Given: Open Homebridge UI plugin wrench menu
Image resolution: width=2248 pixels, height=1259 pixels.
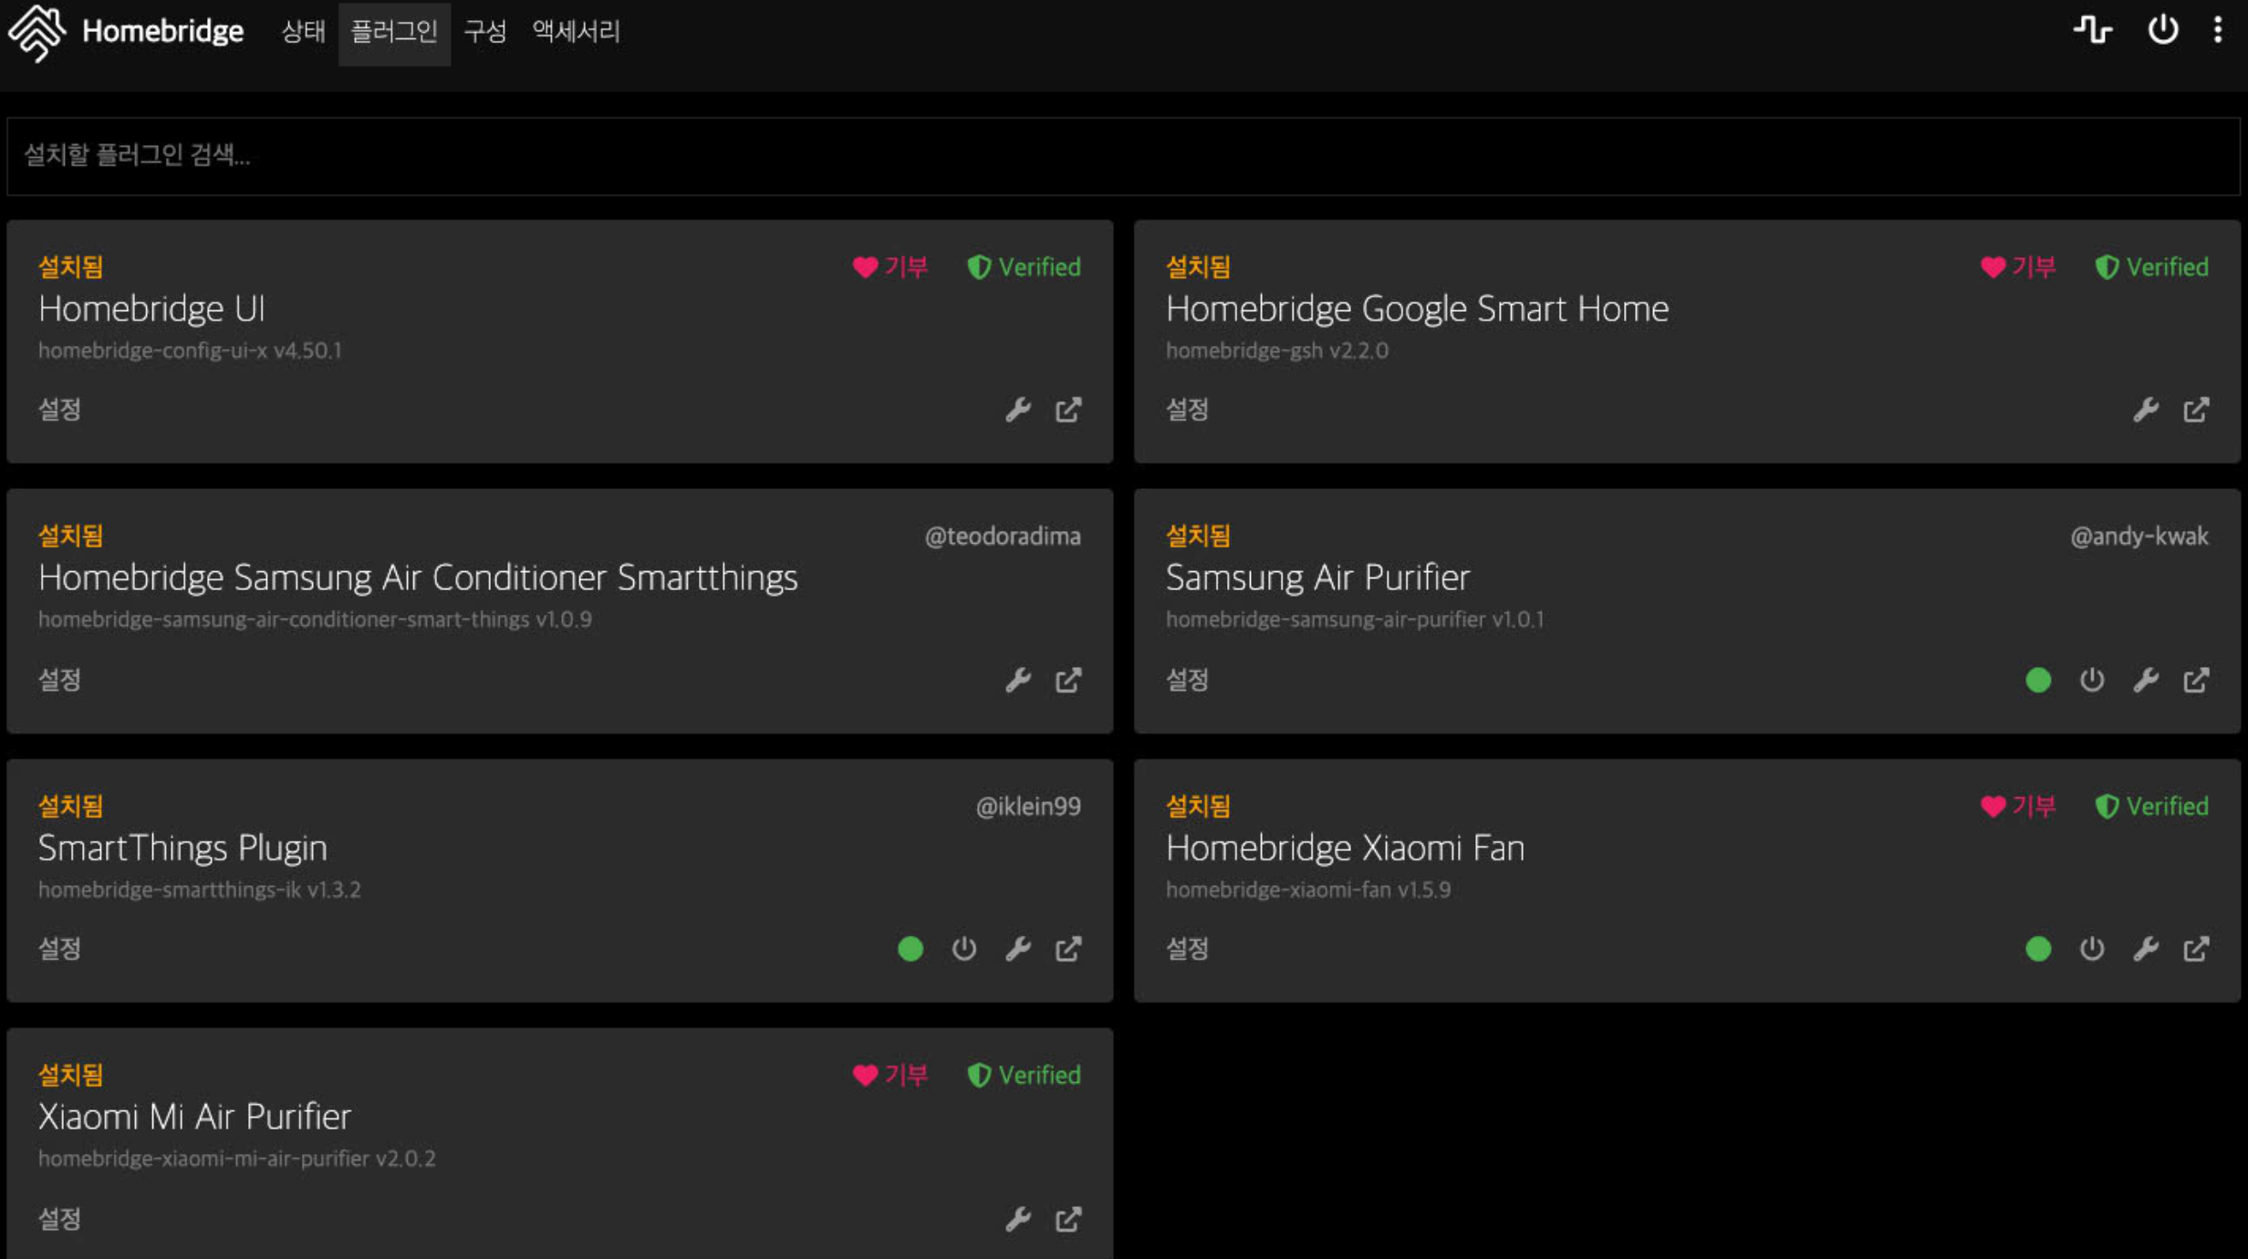Looking at the screenshot, I should (1018, 410).
